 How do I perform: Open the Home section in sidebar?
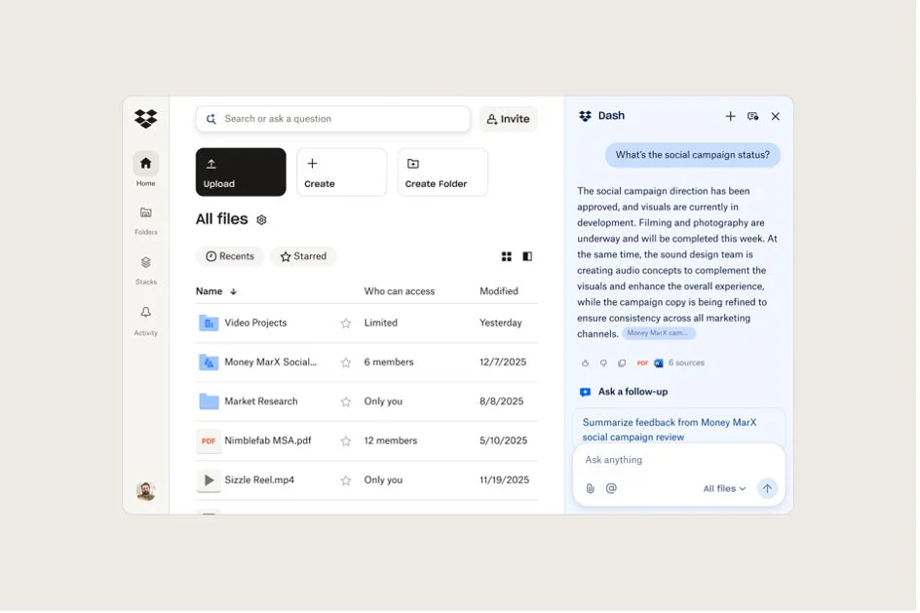click(x=145, y=166)
